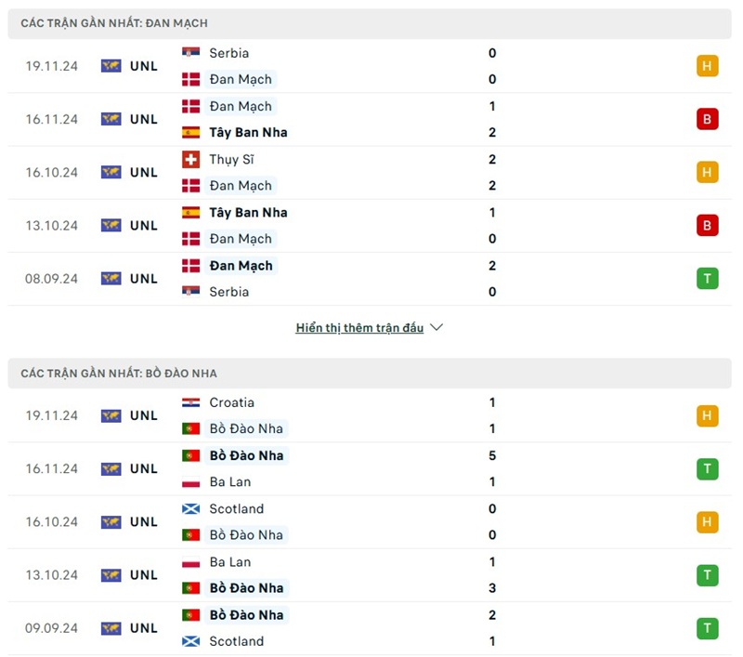This screenshot has width=743, height=657.
Task: Open the 'Các trận gần nhất: Đan Mạch' header
Action: click(x=114, y=23)
